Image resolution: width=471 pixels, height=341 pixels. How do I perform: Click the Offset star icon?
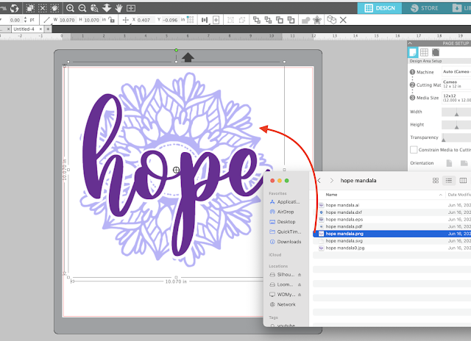(x=317, y=20)
